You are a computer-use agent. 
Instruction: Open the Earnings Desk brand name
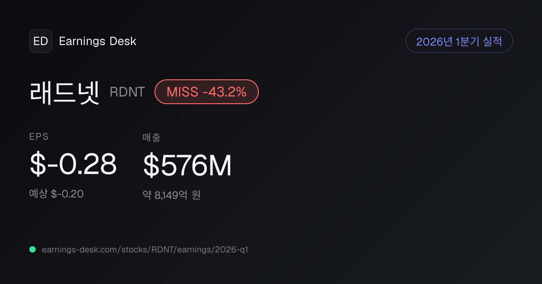(98, 41)
